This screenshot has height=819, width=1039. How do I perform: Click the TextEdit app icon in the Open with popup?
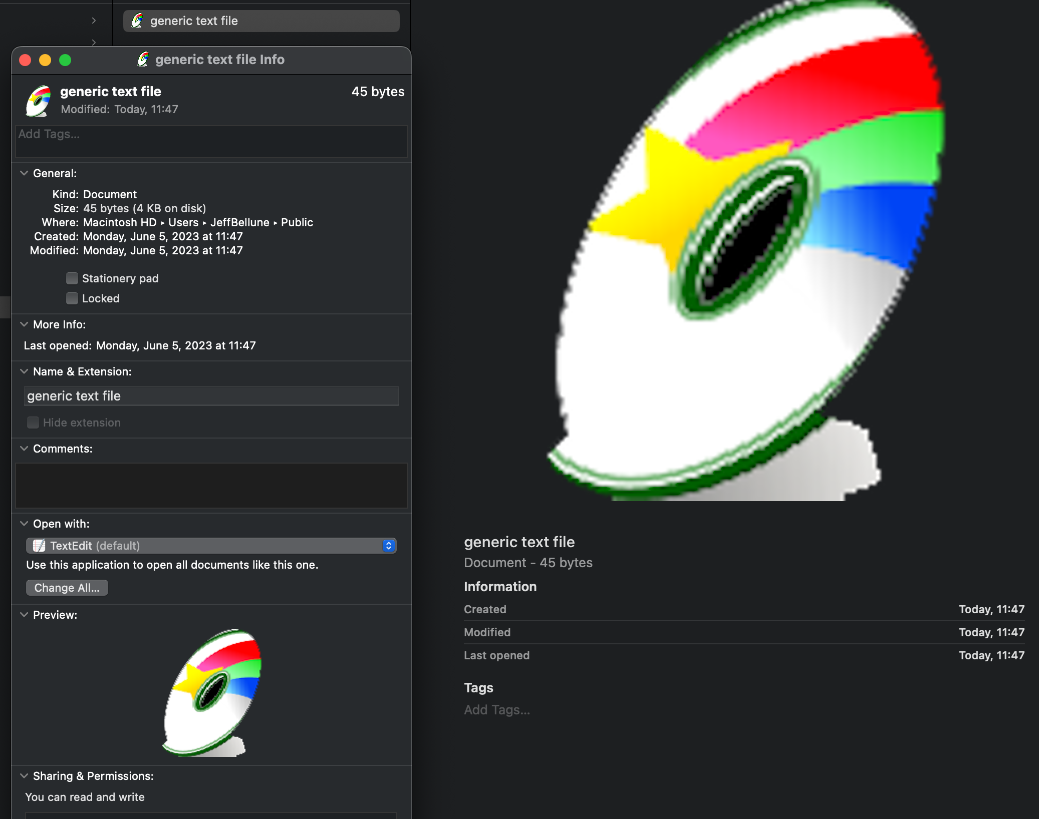[39, 546]
